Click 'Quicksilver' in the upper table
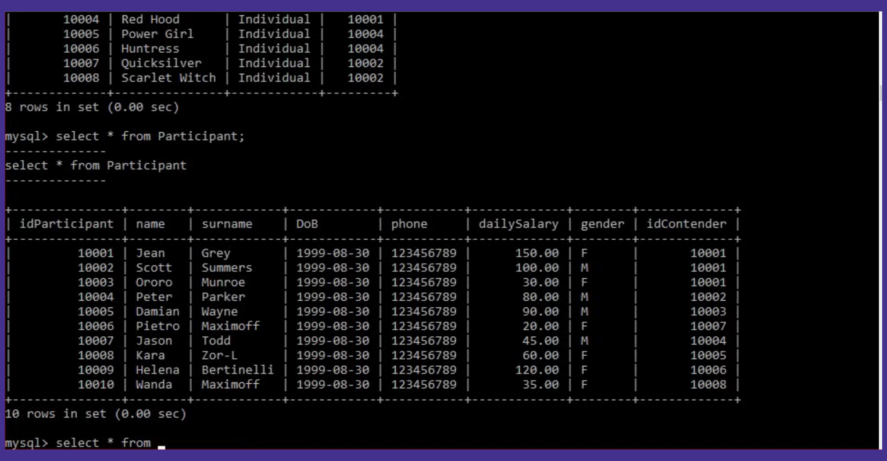Screen dimensions: 887x461 [x=161, y=63]
